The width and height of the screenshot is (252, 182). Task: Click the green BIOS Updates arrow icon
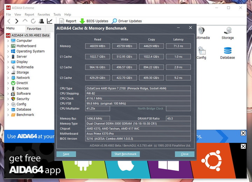pyautogui.click(x=82, y=21)
